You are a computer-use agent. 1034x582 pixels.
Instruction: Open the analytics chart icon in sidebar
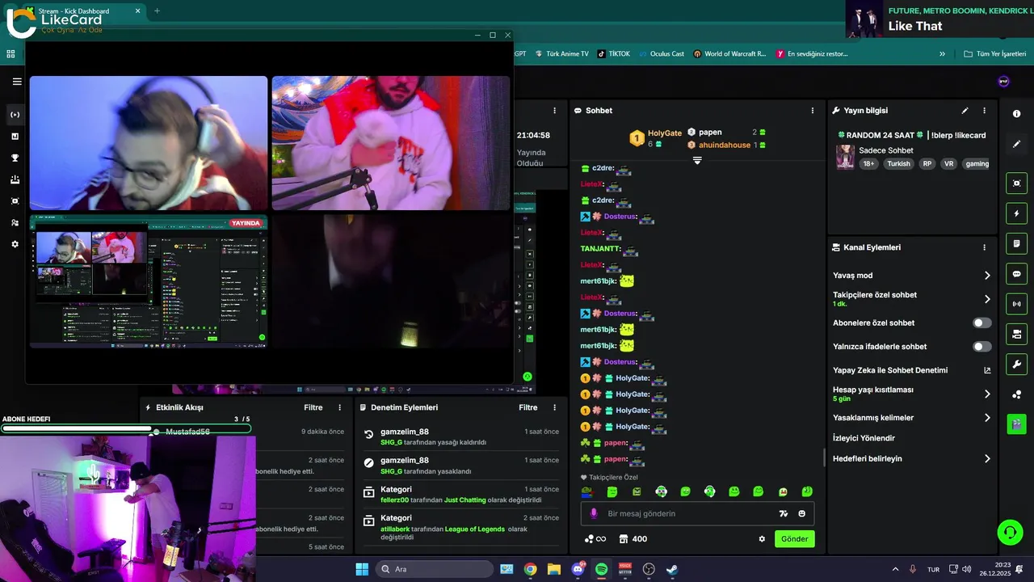click(15, 136)
